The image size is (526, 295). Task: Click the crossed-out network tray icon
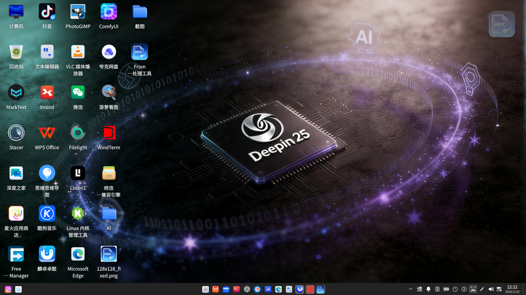click(x=437, y=289)
